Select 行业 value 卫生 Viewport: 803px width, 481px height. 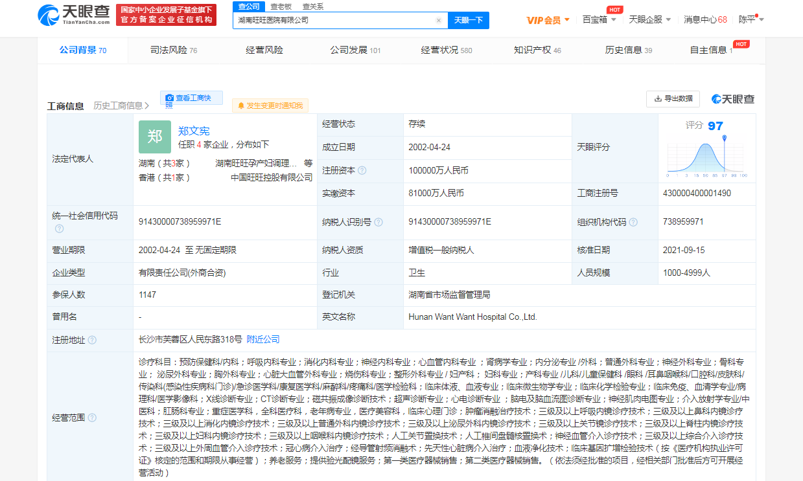click(417, 273)
